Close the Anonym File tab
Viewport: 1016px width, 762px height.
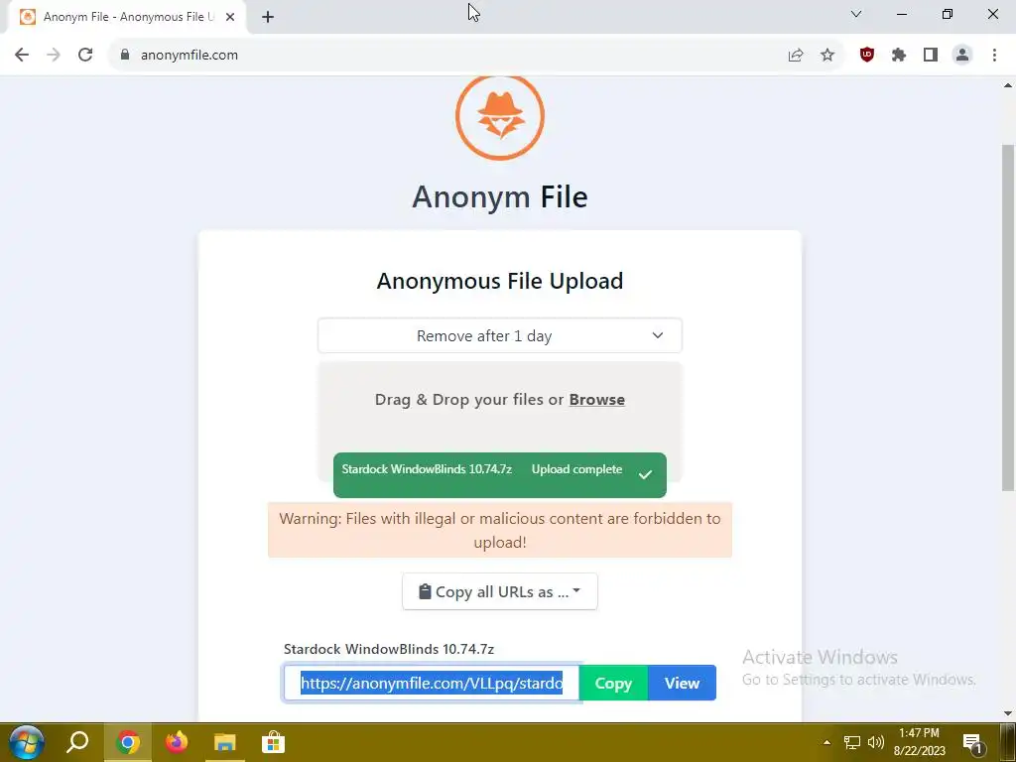tap(230, 18)
